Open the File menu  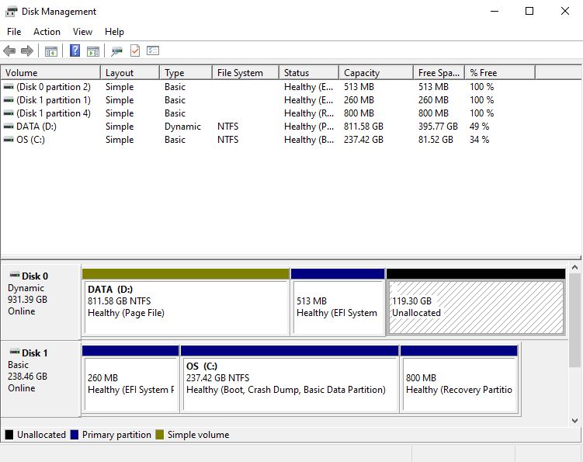coord(14,32)
